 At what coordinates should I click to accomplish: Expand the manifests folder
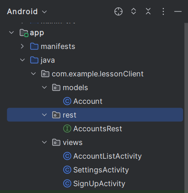click(x=22, y=46)
